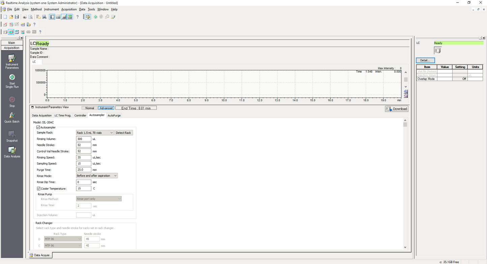
Task: Close the left assistant bar panel
Action: coord(22,38)
